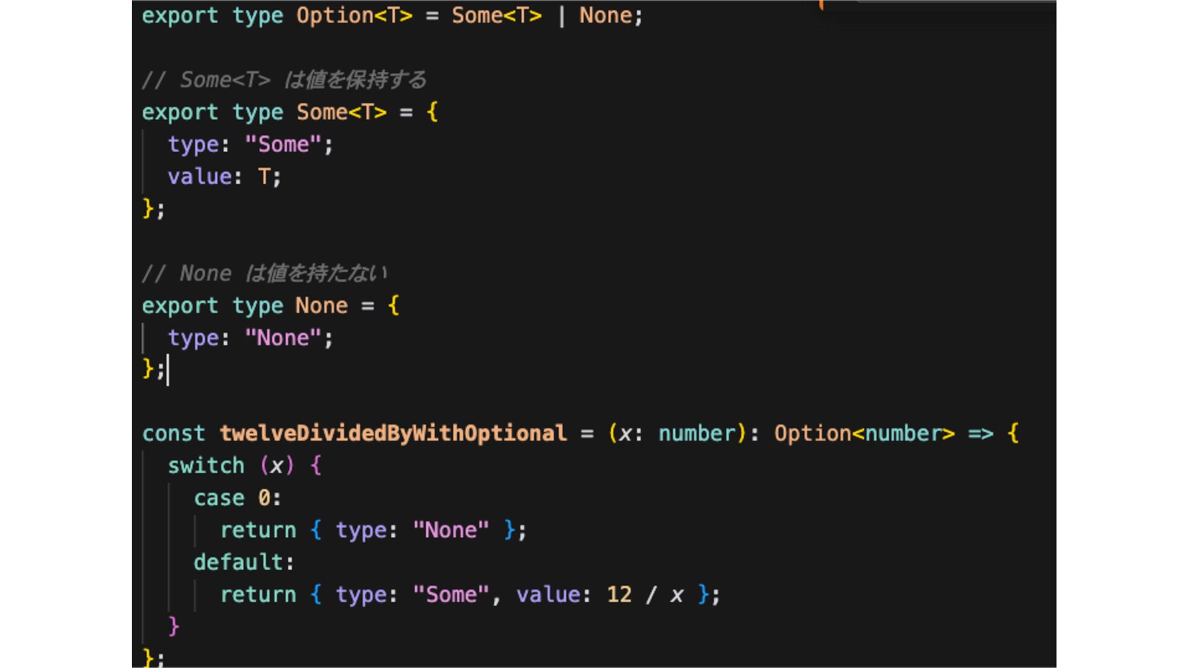Image resolution: width=1188 pixels, height=668 pixels.
Task: Click 'None' in 'export type None' declaration
Action: click(x=321, y=306)
